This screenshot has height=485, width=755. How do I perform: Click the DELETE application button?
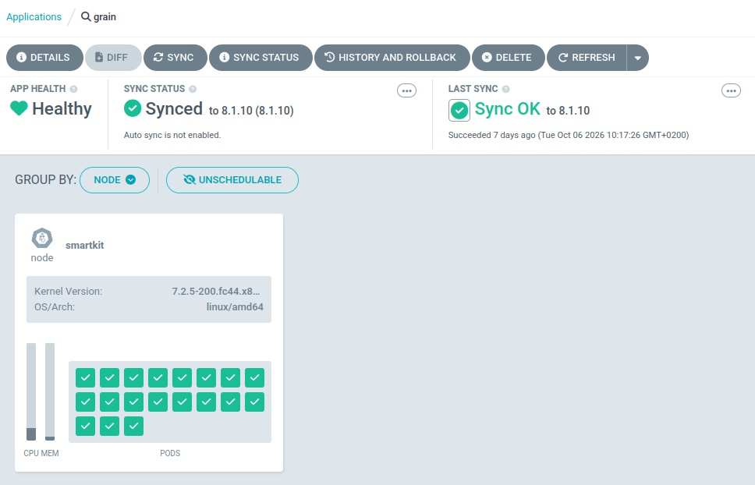pyautogui.click(x=508, y=58)
